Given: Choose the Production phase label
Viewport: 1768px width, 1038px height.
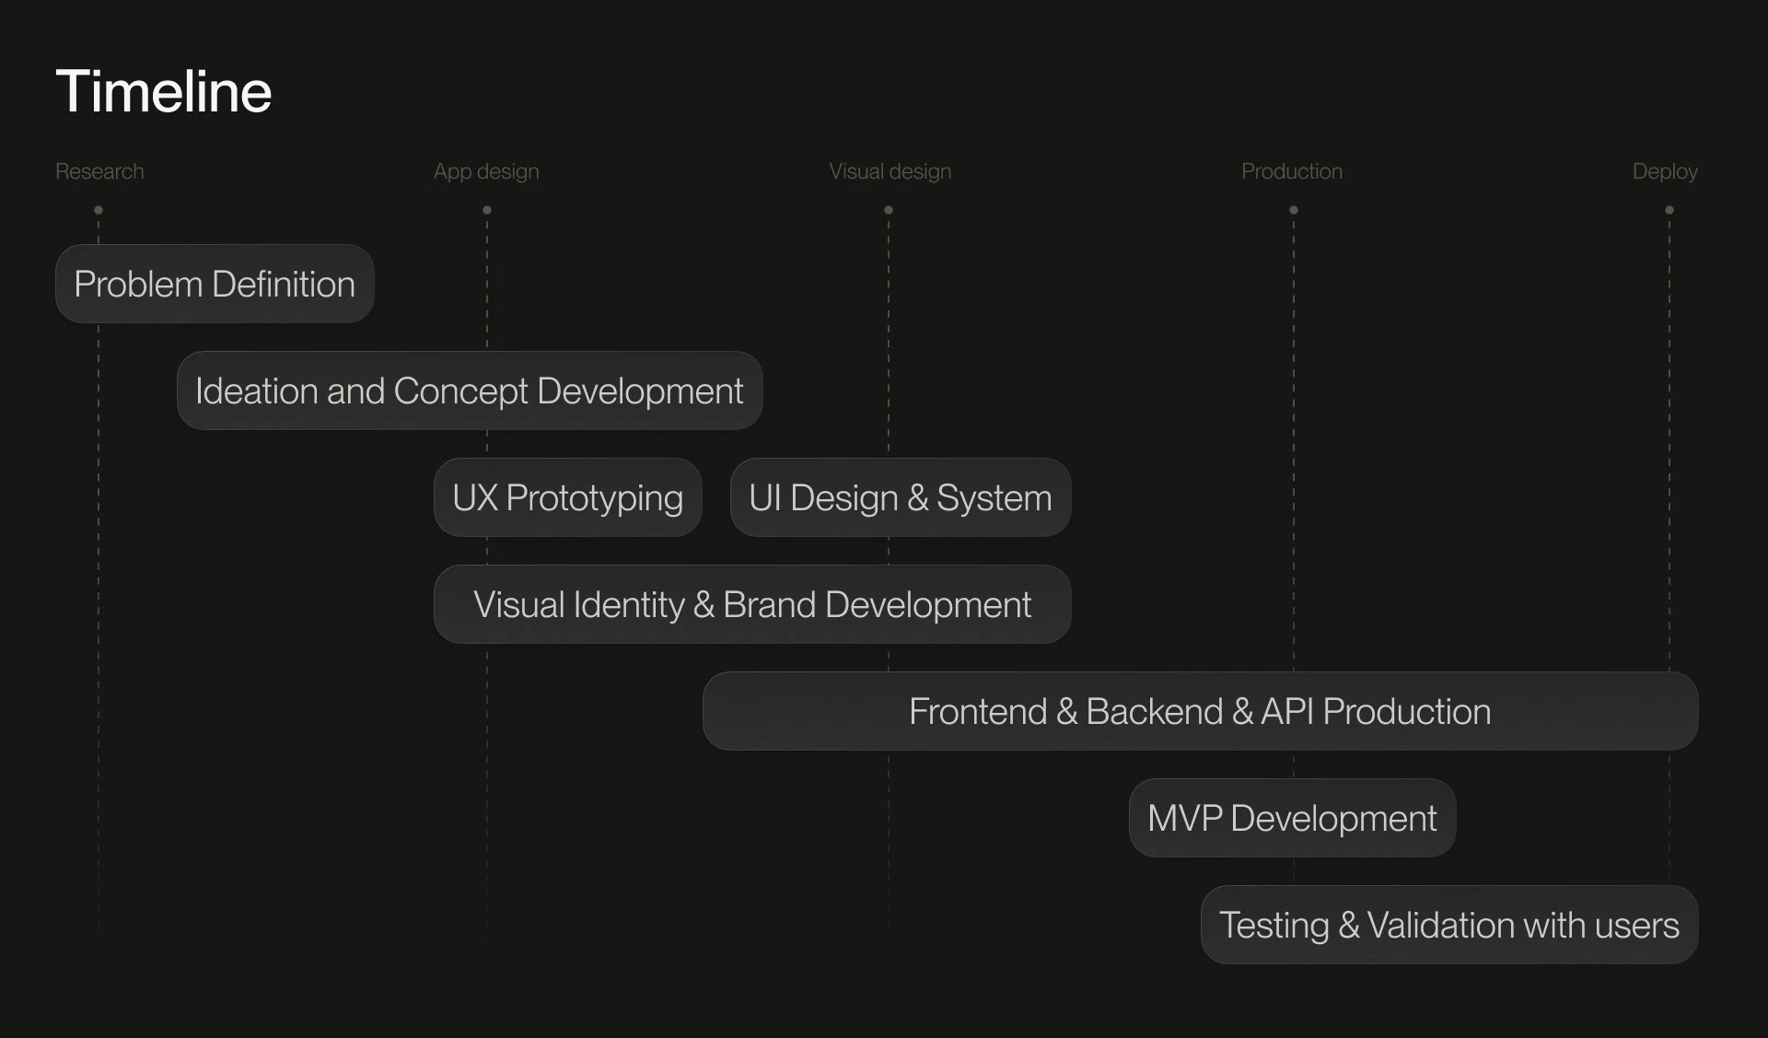Looking at the screenshot, I should (1291, 172).
